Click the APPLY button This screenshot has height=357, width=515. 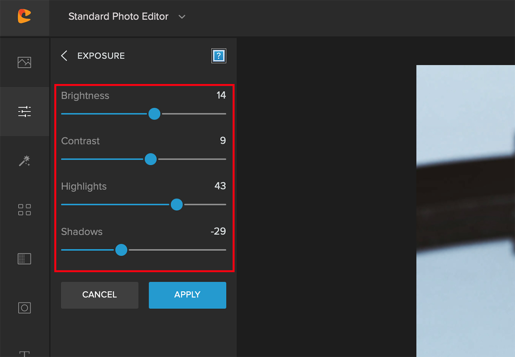coord(187,295)
